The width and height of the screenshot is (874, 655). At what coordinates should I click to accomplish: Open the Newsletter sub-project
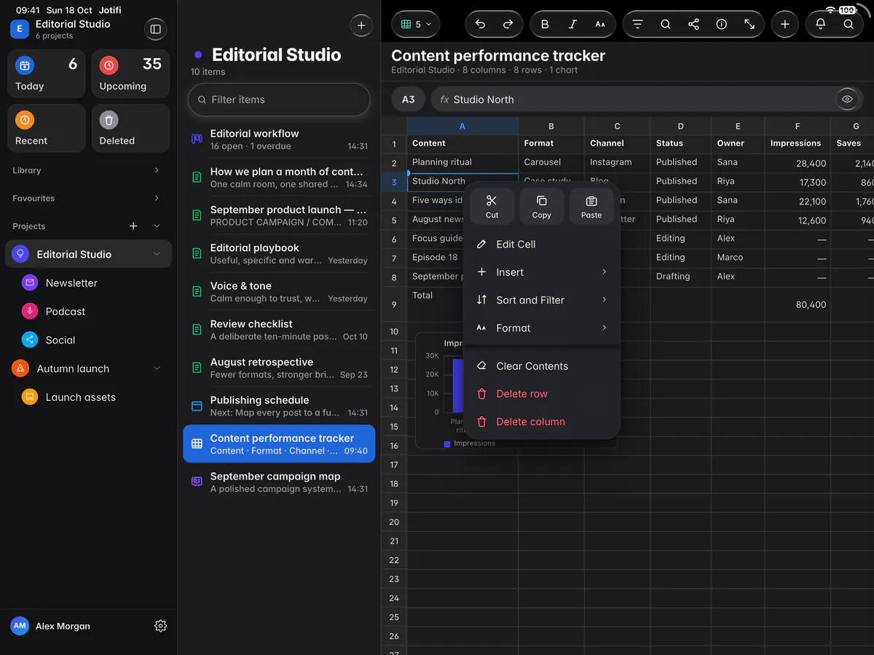(88, 282)
